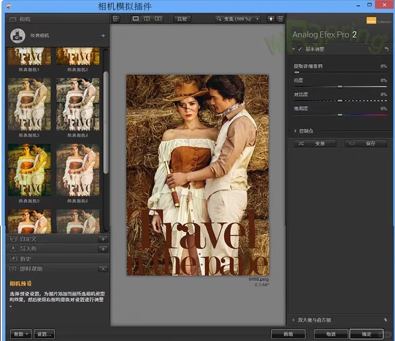Add a preset with 自定义 plus icon
Image resolution: width=395 pixels, height=341 pixels.
(103, 239)
